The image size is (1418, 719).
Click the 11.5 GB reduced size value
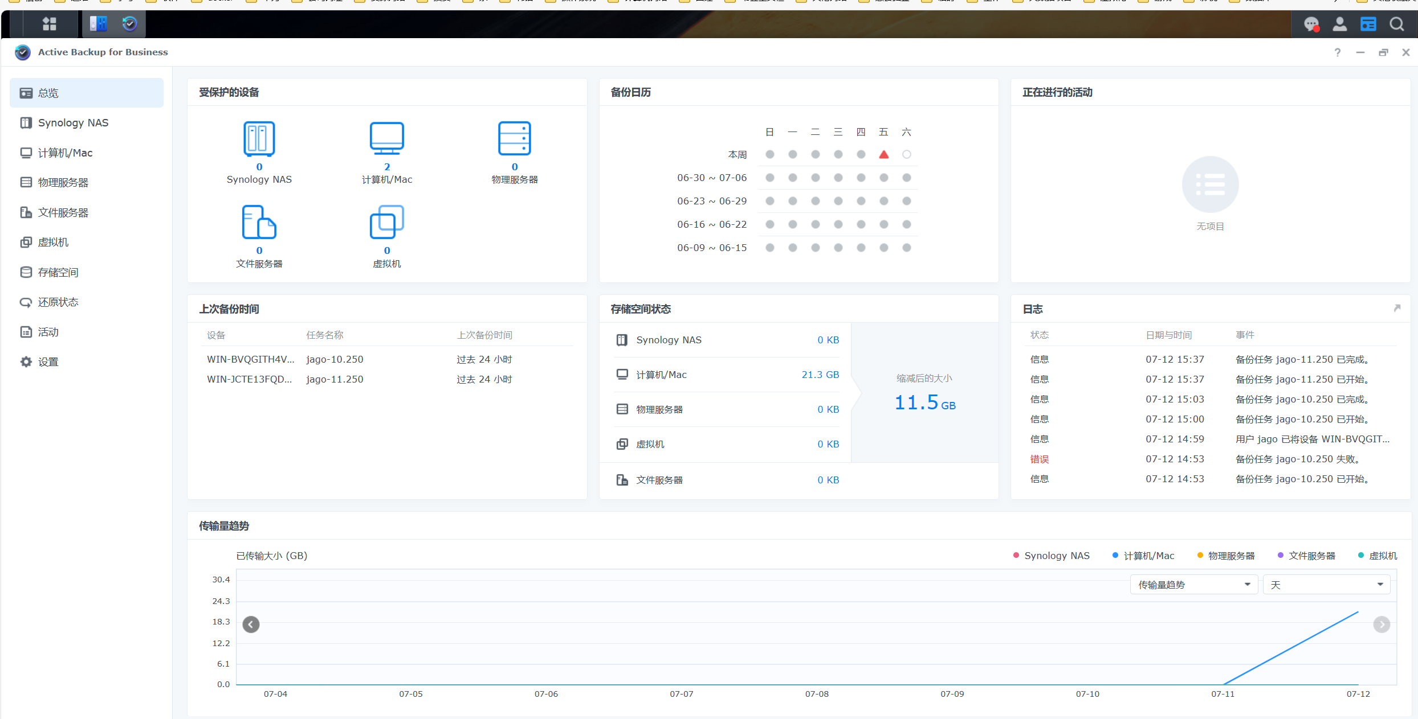pos(925,402)
